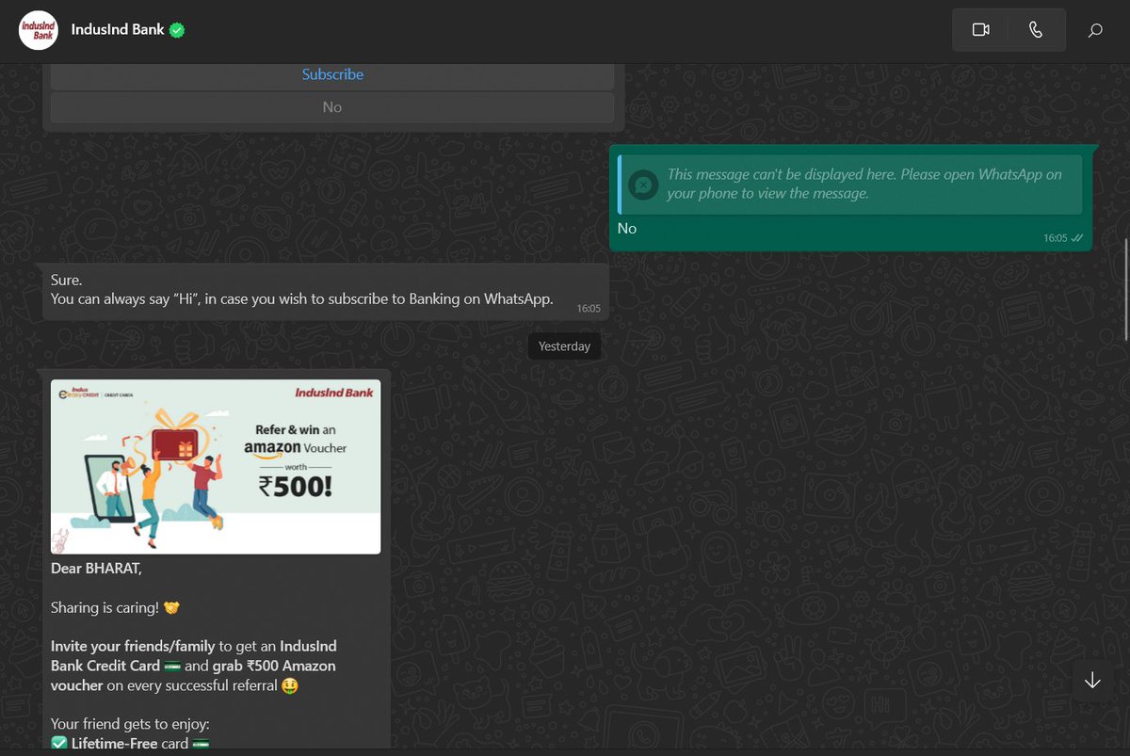Click the Subscribe button

(x=332, y=74)
